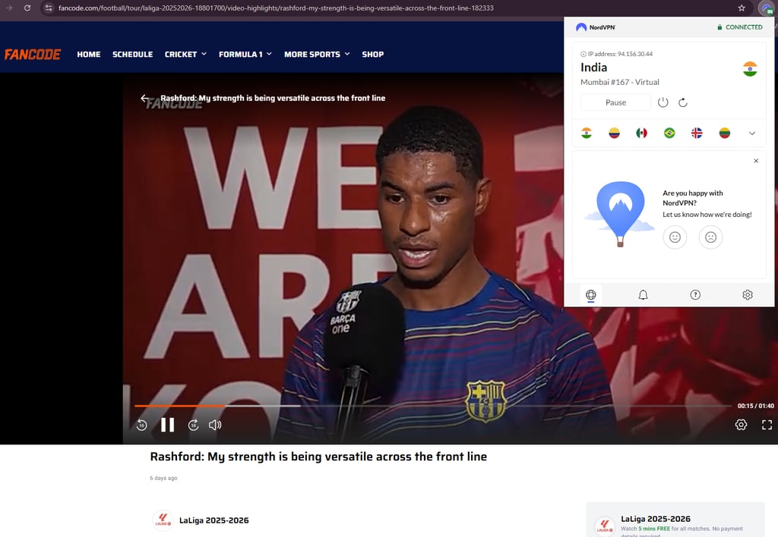
Task: Open the SHOP nav item
Action: (x=372, y=55)
